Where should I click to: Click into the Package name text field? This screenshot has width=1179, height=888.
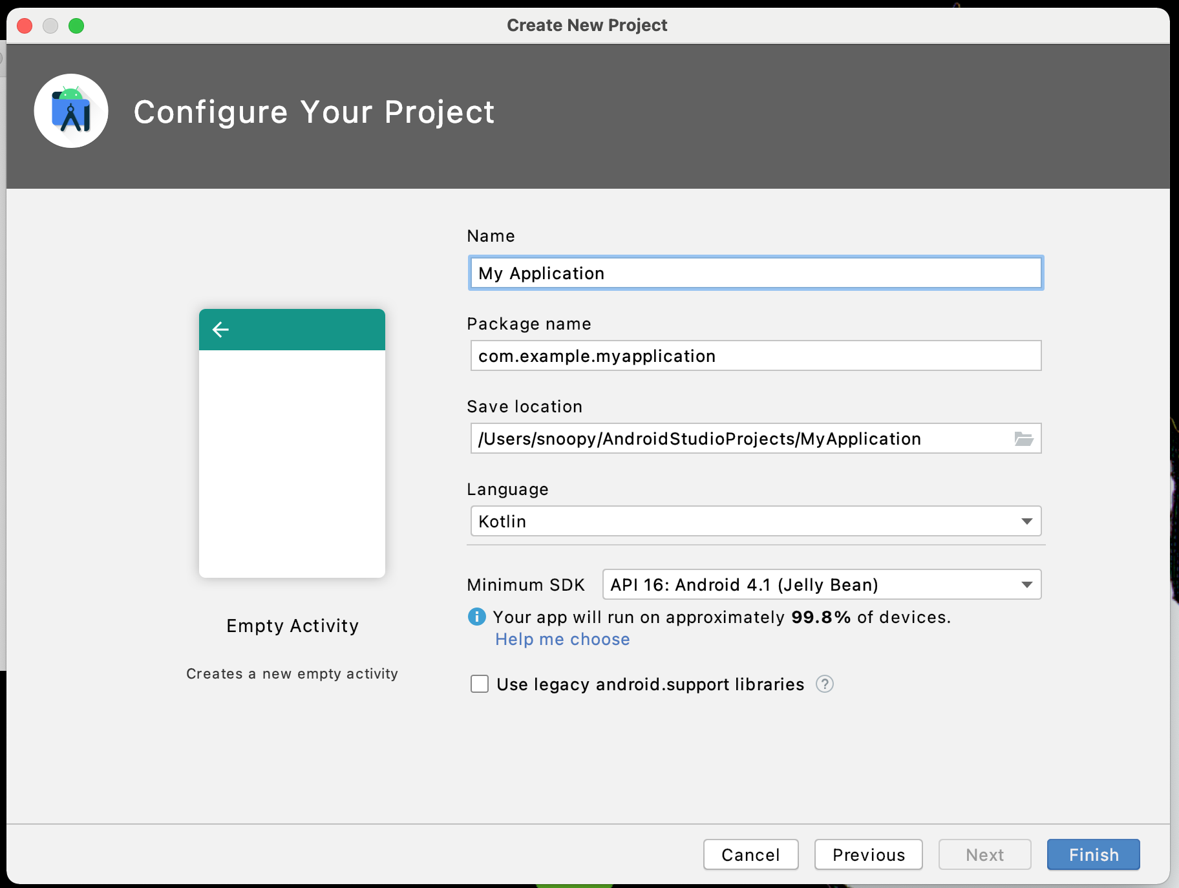(x=755, y=356)
